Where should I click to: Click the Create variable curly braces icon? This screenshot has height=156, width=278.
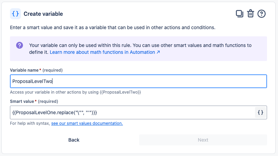(15, 14)
